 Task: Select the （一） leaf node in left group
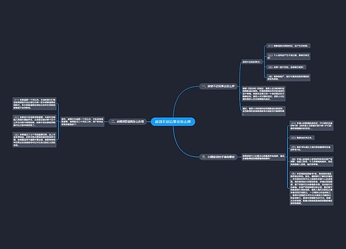[x=35, y=104]
